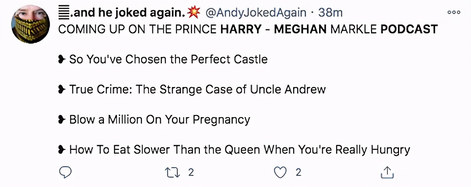The height and width of the screenshot is (187, 471).
Task: Click the explosion emoji beside the display name
Action: click(x=194, y=13)
